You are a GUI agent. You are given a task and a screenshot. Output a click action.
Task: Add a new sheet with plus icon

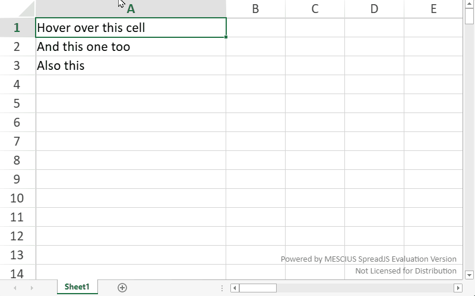(122, 288)
